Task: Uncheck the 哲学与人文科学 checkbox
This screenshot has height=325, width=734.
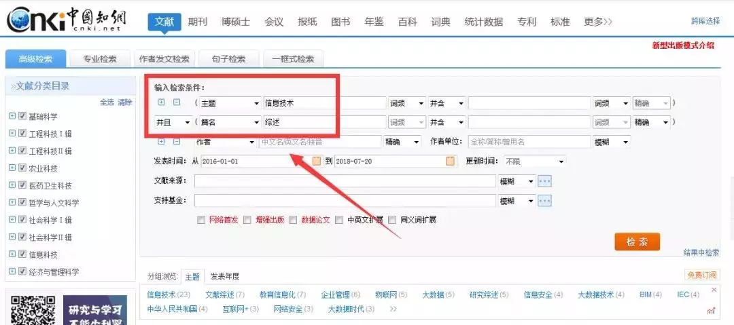Action: click(22, 202)
